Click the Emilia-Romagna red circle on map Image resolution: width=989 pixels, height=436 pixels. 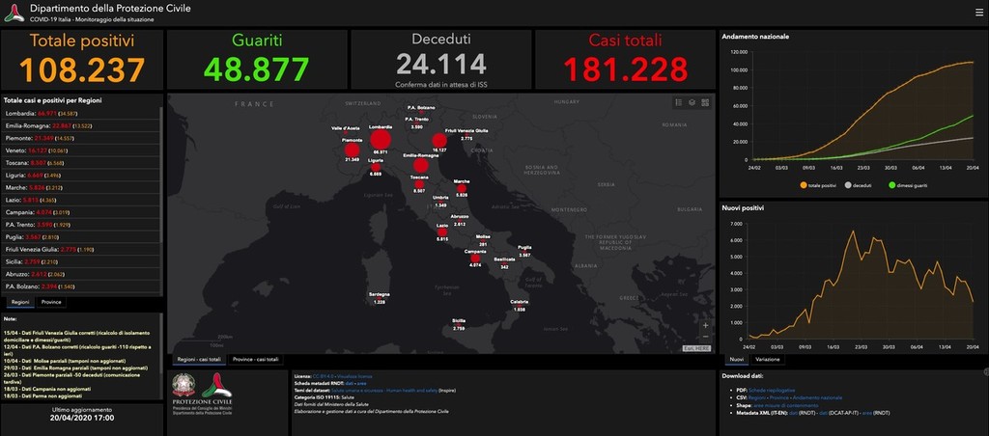[421, 165]
